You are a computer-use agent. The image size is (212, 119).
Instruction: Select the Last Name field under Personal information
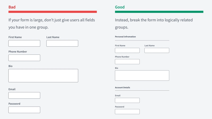(x=157, y=50)
